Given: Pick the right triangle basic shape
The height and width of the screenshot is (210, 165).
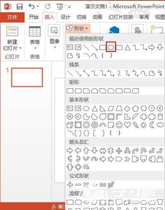Looking at the screenshot, I should (x=103, y=109).
